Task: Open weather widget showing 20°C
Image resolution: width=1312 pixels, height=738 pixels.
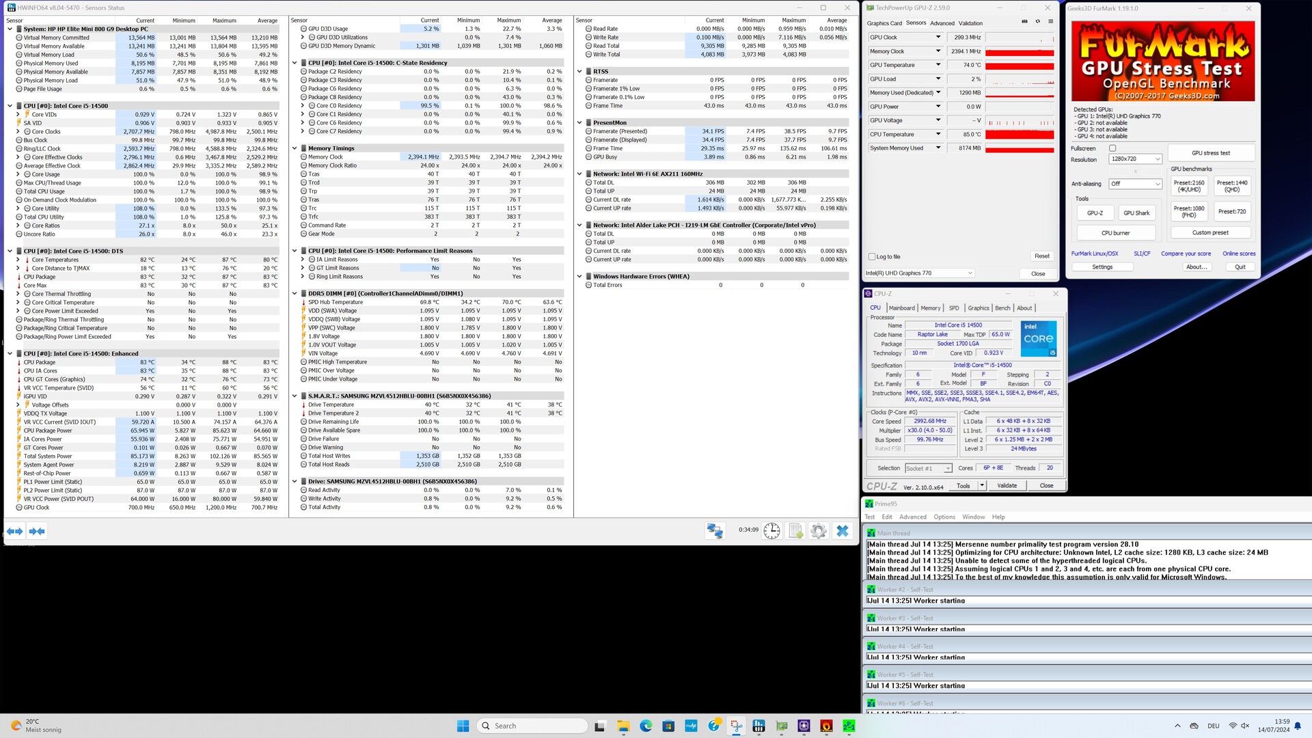Action: 36,726
